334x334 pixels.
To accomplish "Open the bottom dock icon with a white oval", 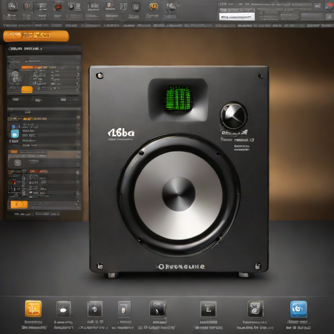I will coord(63,309).
